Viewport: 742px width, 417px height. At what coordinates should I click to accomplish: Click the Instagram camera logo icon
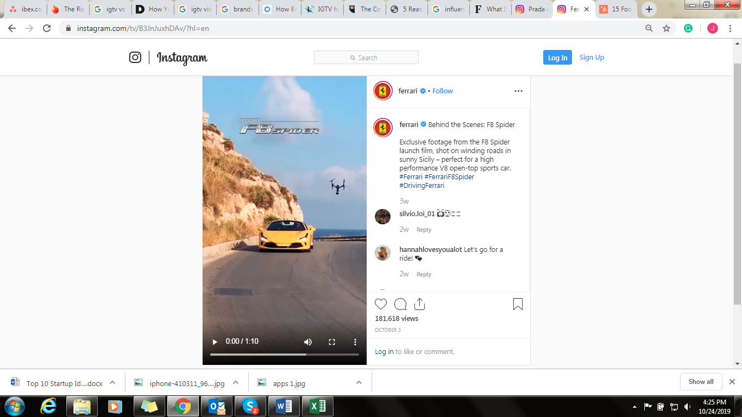click(135, 57)
